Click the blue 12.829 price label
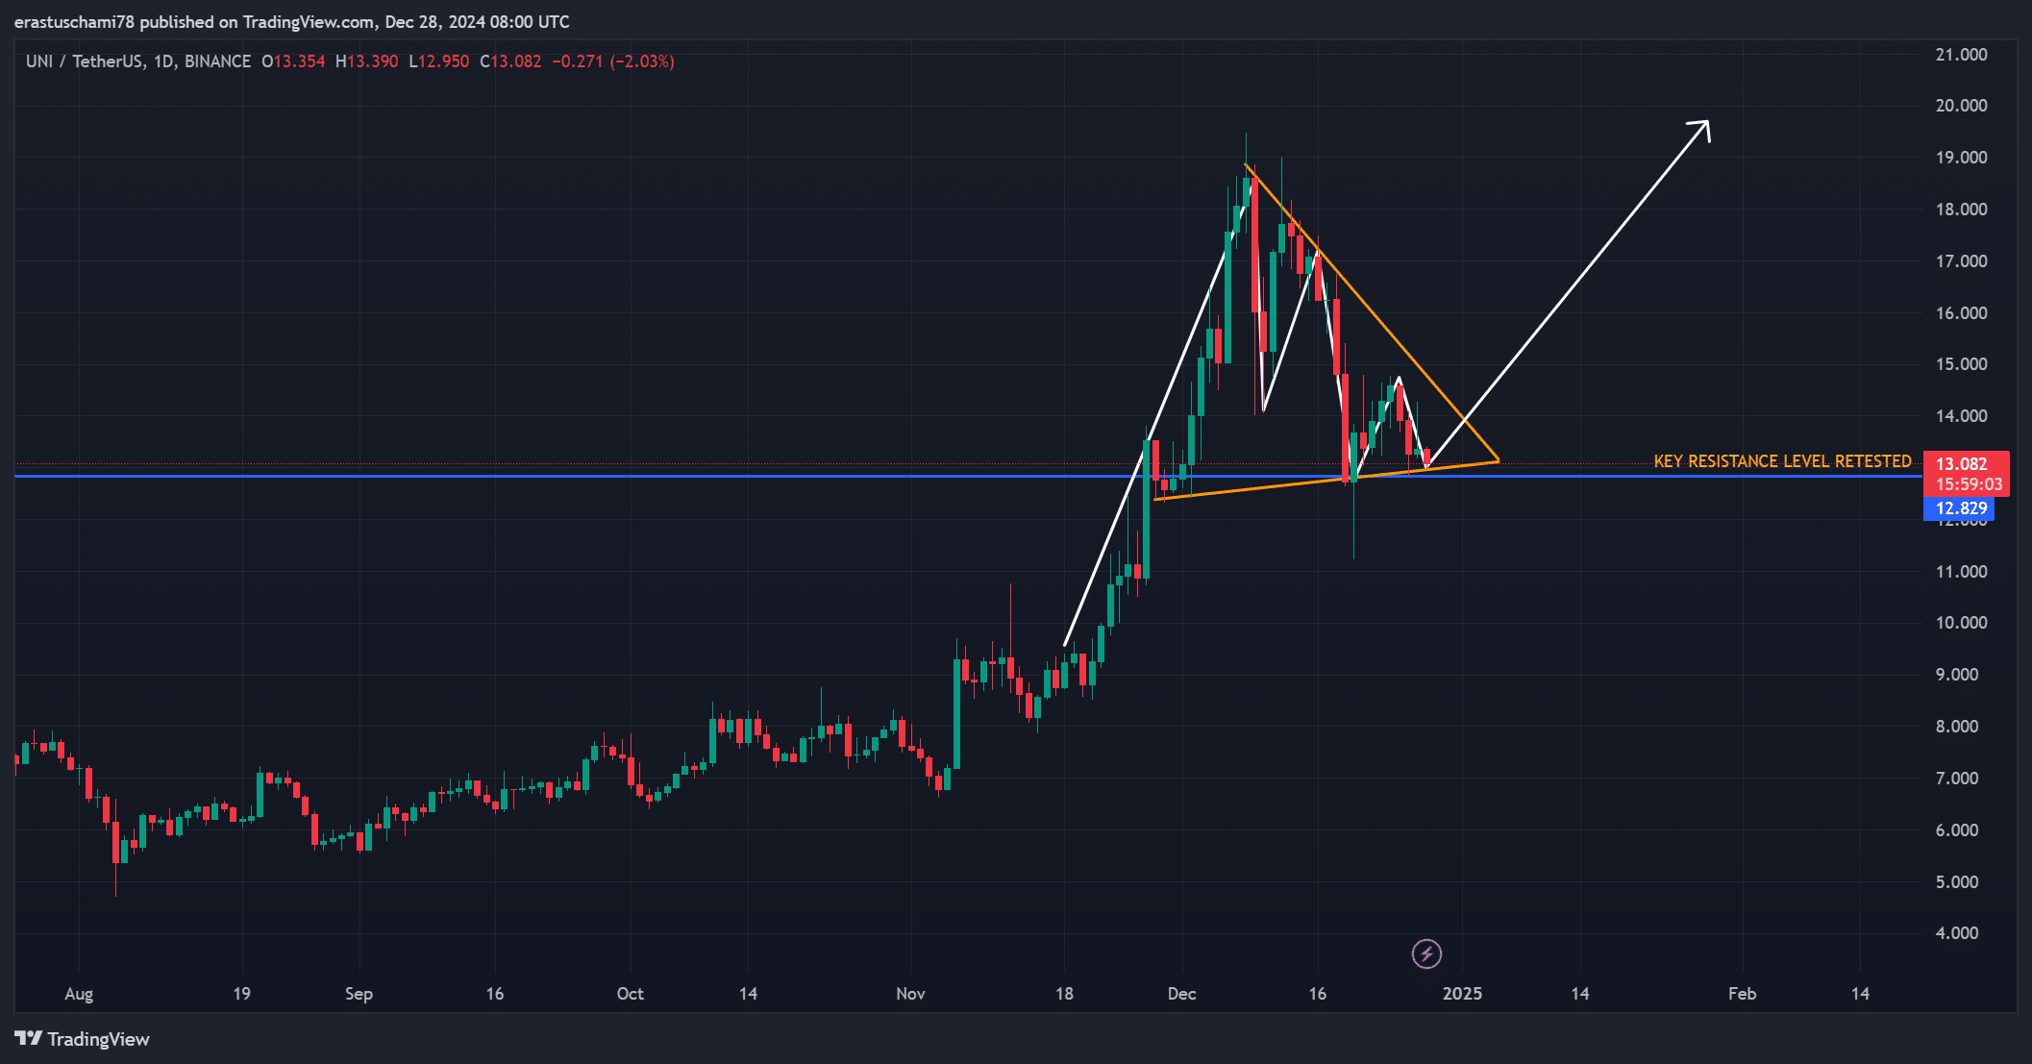 (1960, 508)
